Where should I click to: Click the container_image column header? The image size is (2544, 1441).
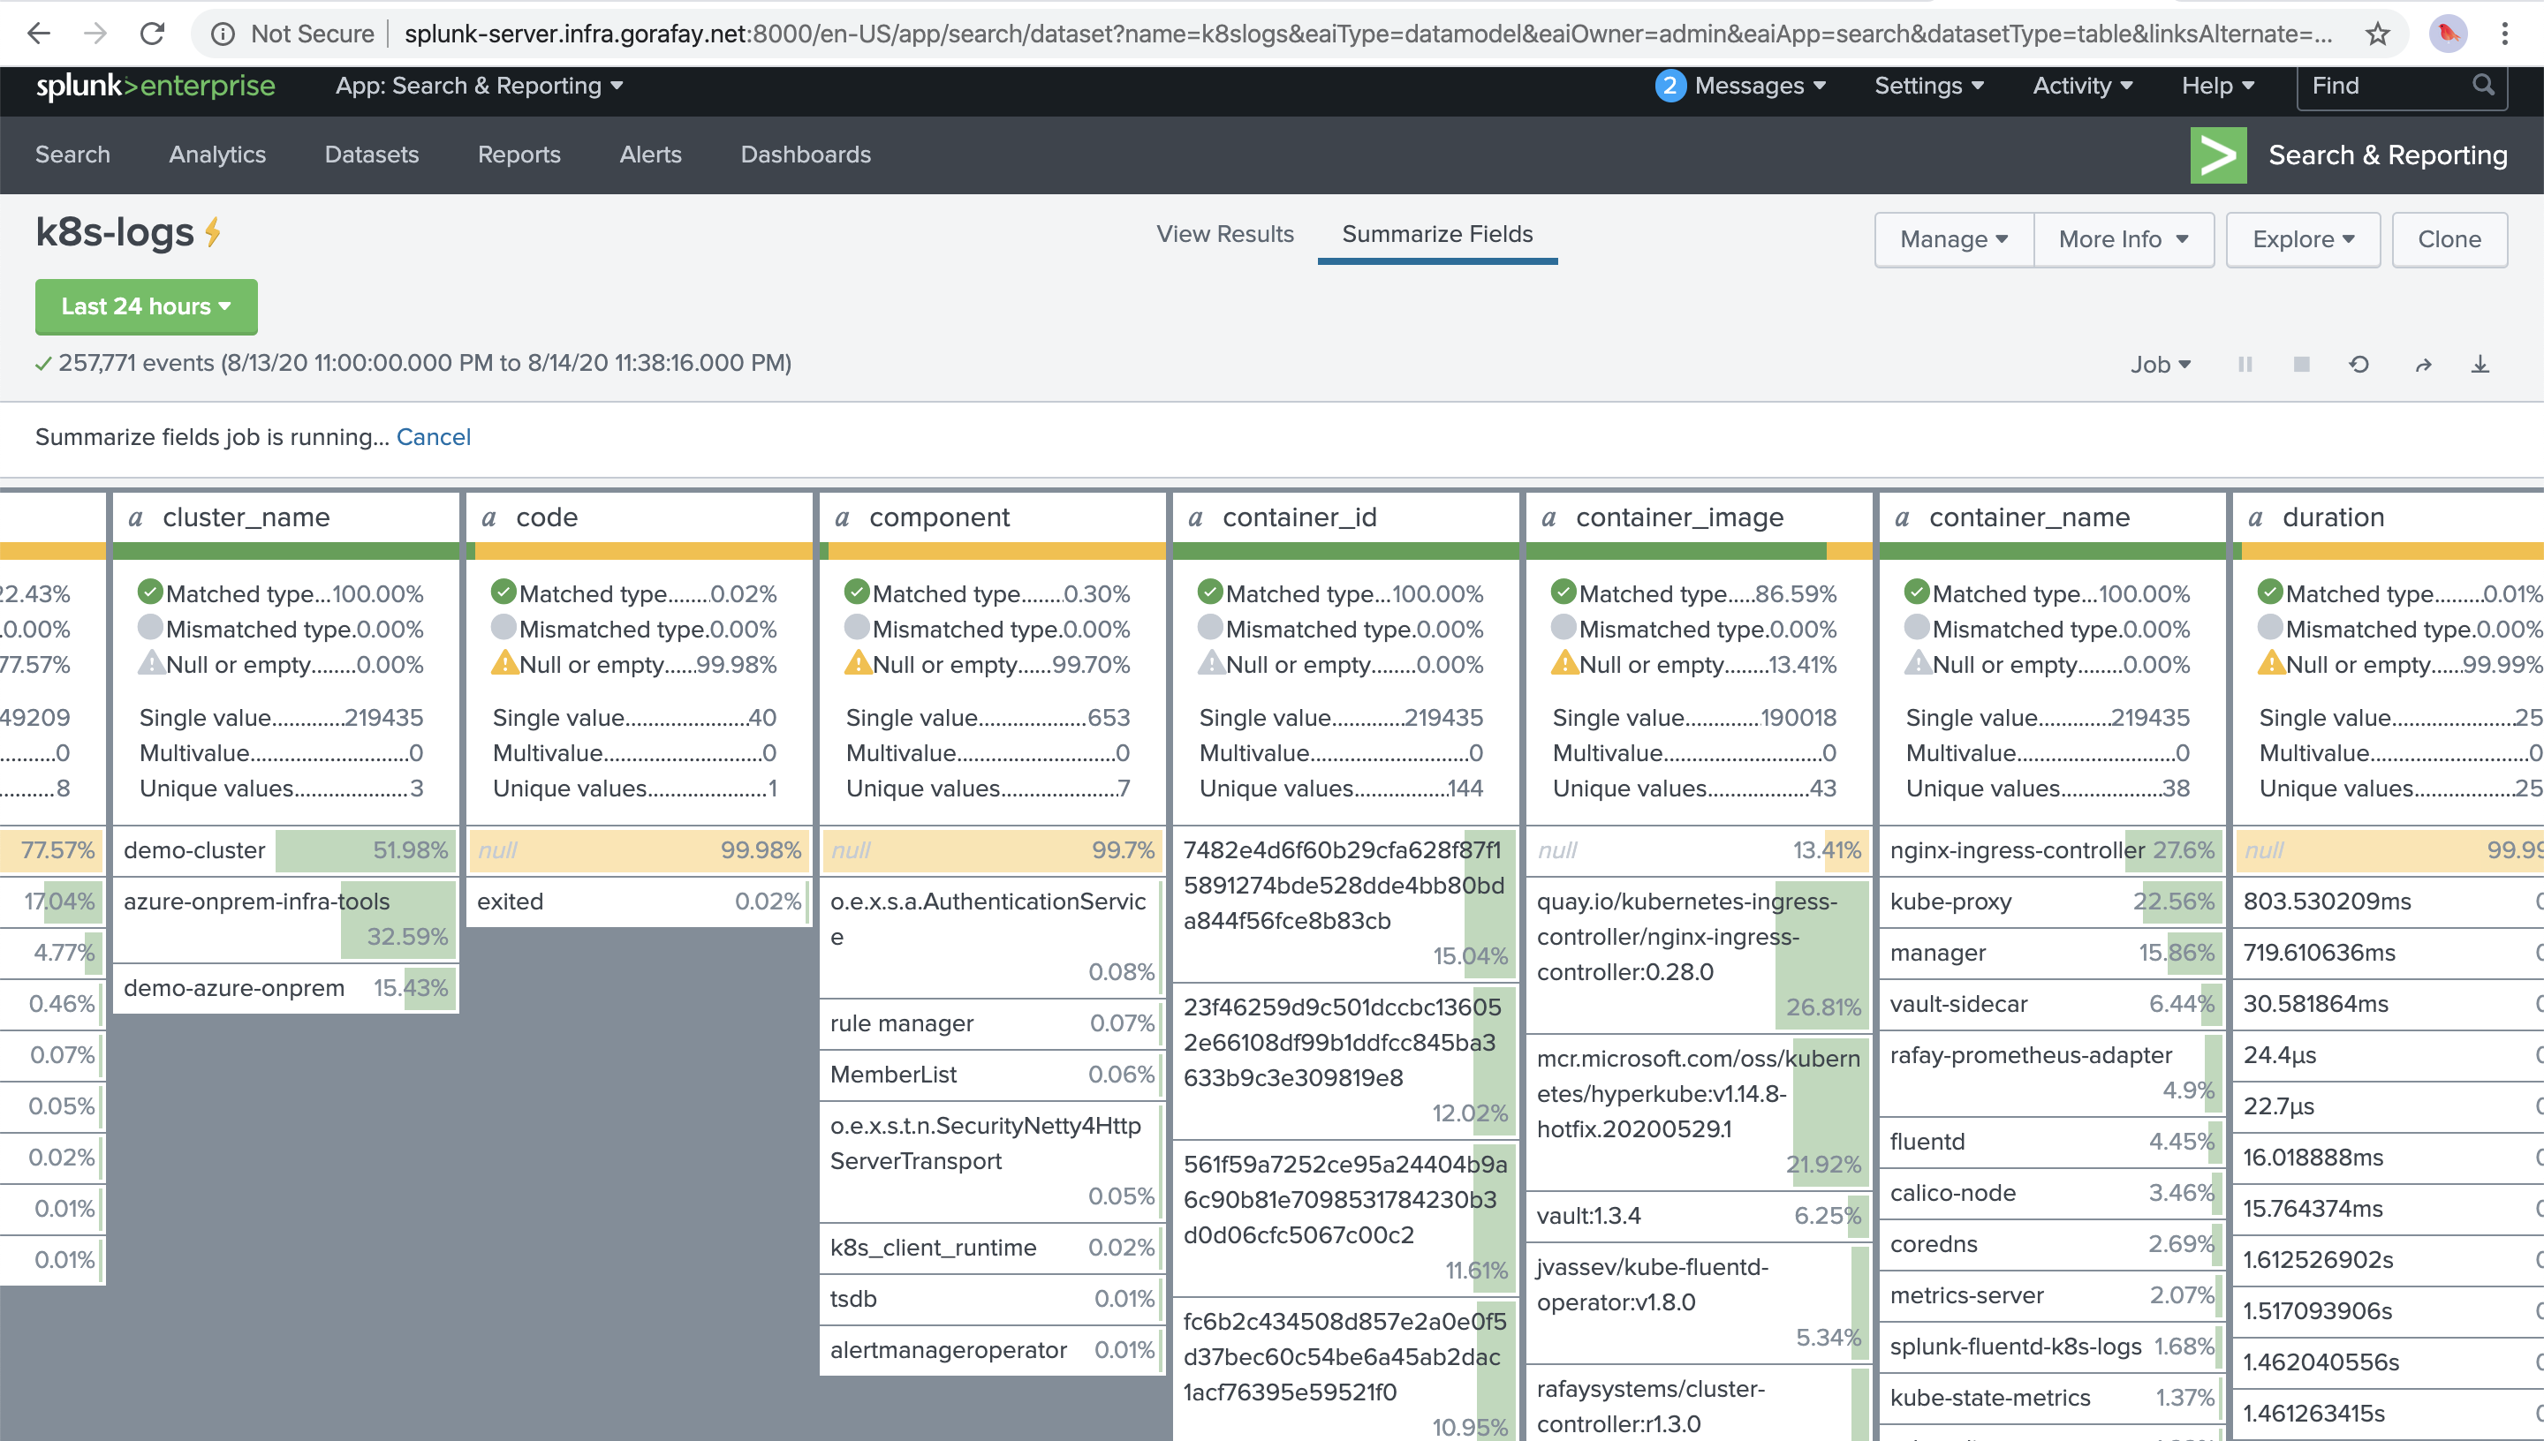click(x=1699, y=517)
